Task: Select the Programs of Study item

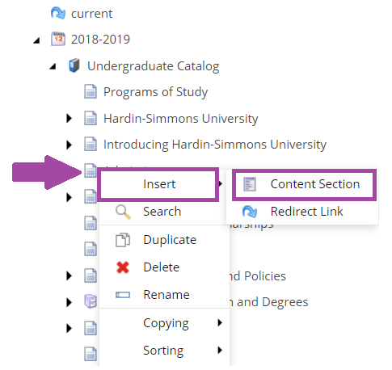Action: [x=156, y=92]
